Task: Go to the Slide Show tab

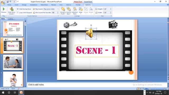Action: [x=44, y=5]
